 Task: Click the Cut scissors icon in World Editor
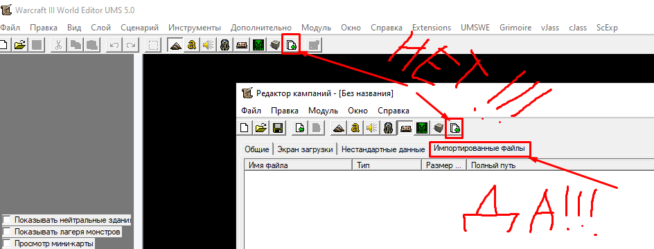coord(58,45)
